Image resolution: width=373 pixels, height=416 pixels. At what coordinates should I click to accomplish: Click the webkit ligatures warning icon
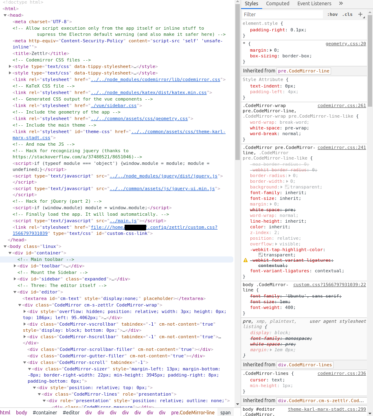[x=246, y=260]
